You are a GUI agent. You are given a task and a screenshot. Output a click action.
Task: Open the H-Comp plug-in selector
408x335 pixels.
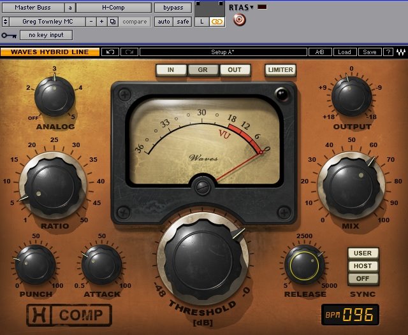click(113, 8)
